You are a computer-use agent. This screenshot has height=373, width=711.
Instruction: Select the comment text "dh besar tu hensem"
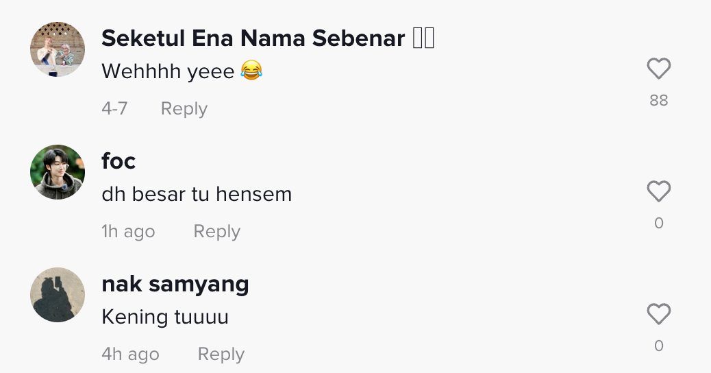point(197,194)
